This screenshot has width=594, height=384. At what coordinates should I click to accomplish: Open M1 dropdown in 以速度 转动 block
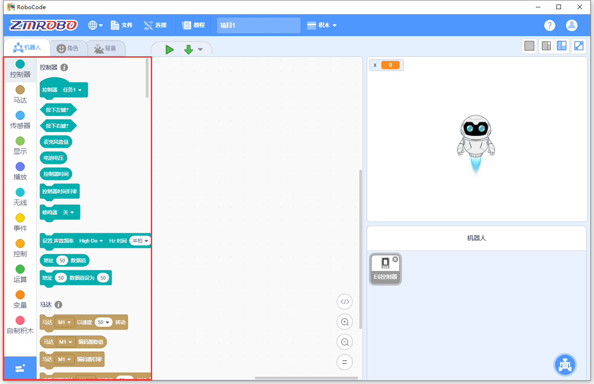coord(64,322)
